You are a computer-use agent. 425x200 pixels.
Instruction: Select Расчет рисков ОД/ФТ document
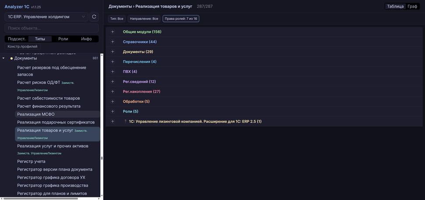(x=57, y=86)
